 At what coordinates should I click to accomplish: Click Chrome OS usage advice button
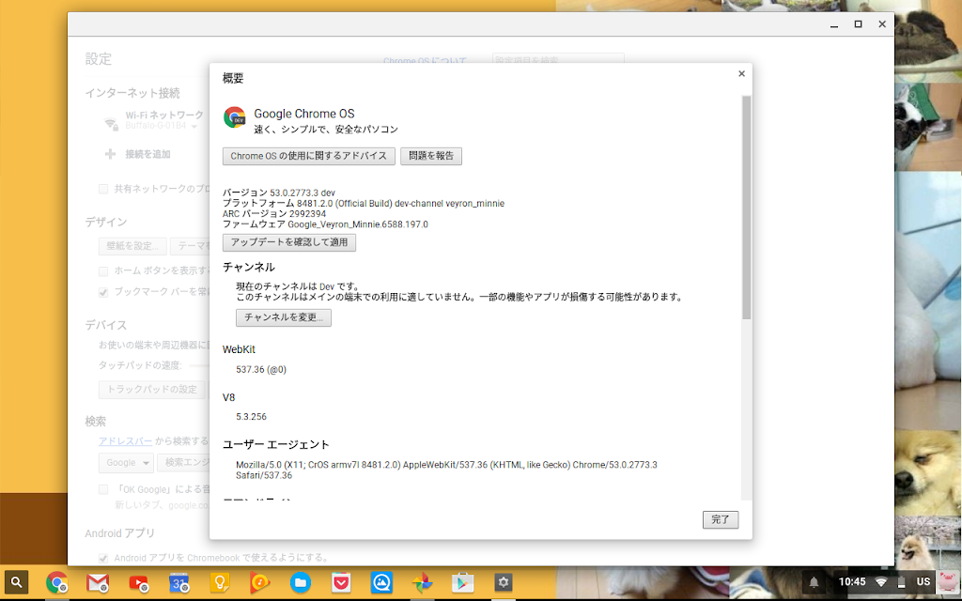click(308, 156)
